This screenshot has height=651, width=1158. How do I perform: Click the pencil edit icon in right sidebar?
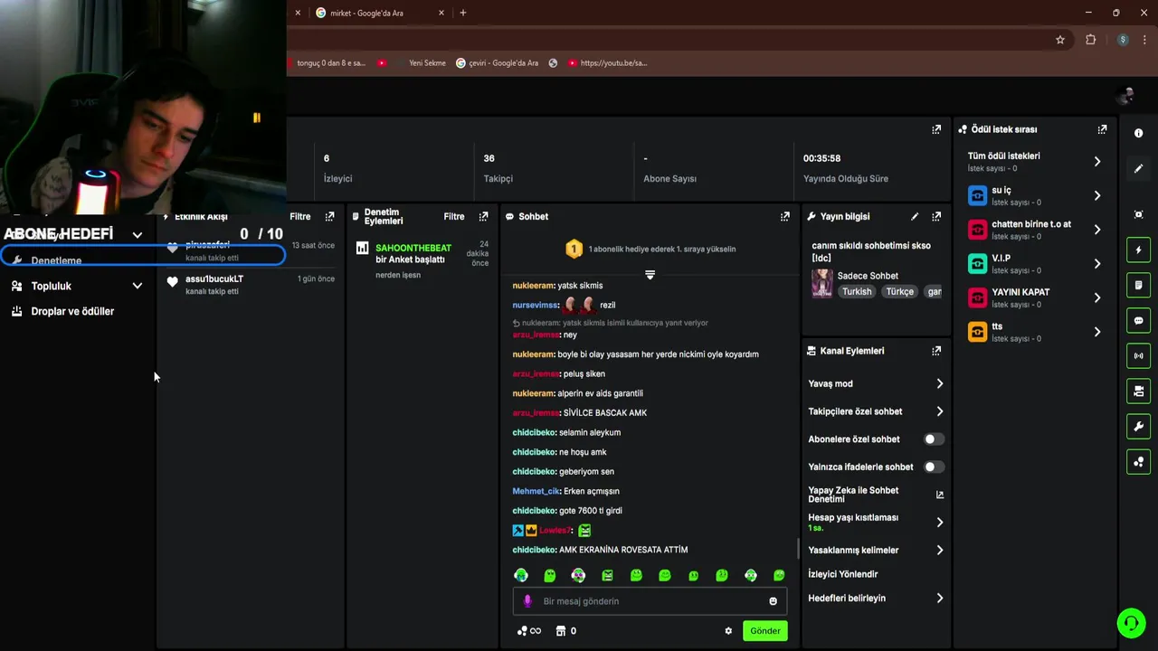(1138, 169)
